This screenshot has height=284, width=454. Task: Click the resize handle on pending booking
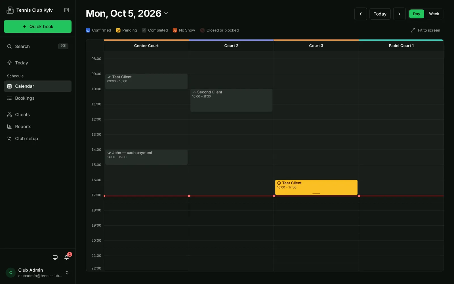[x=316, y=194]
